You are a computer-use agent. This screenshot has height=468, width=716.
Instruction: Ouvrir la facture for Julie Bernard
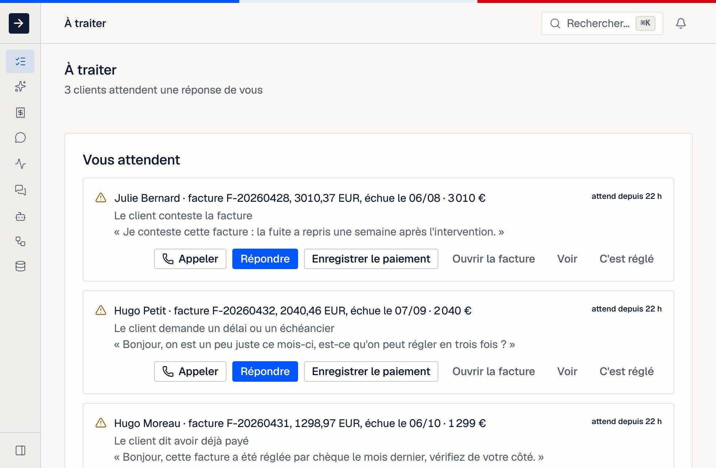click(494, 259)
